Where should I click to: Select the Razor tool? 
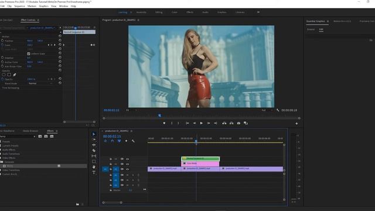(94, 151)
